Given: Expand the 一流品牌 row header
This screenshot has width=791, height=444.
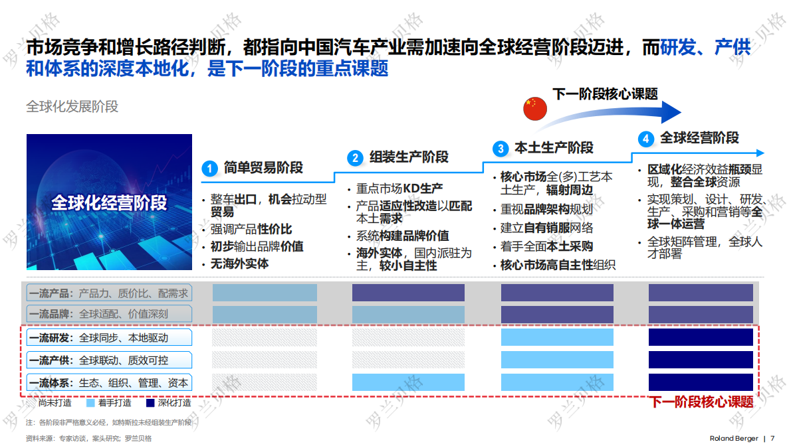Looking at the screenshot, I should pos(108,314).
